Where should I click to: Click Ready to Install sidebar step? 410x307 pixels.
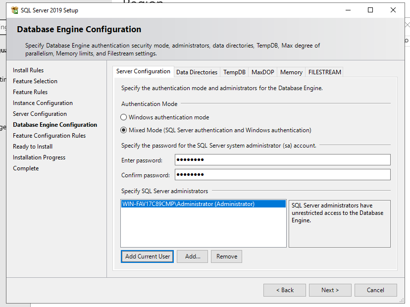33,147
